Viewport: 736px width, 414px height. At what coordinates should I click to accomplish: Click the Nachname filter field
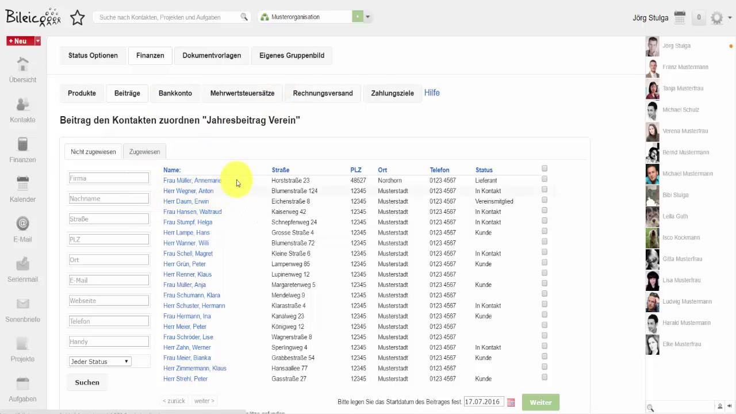tap(109, 198)
